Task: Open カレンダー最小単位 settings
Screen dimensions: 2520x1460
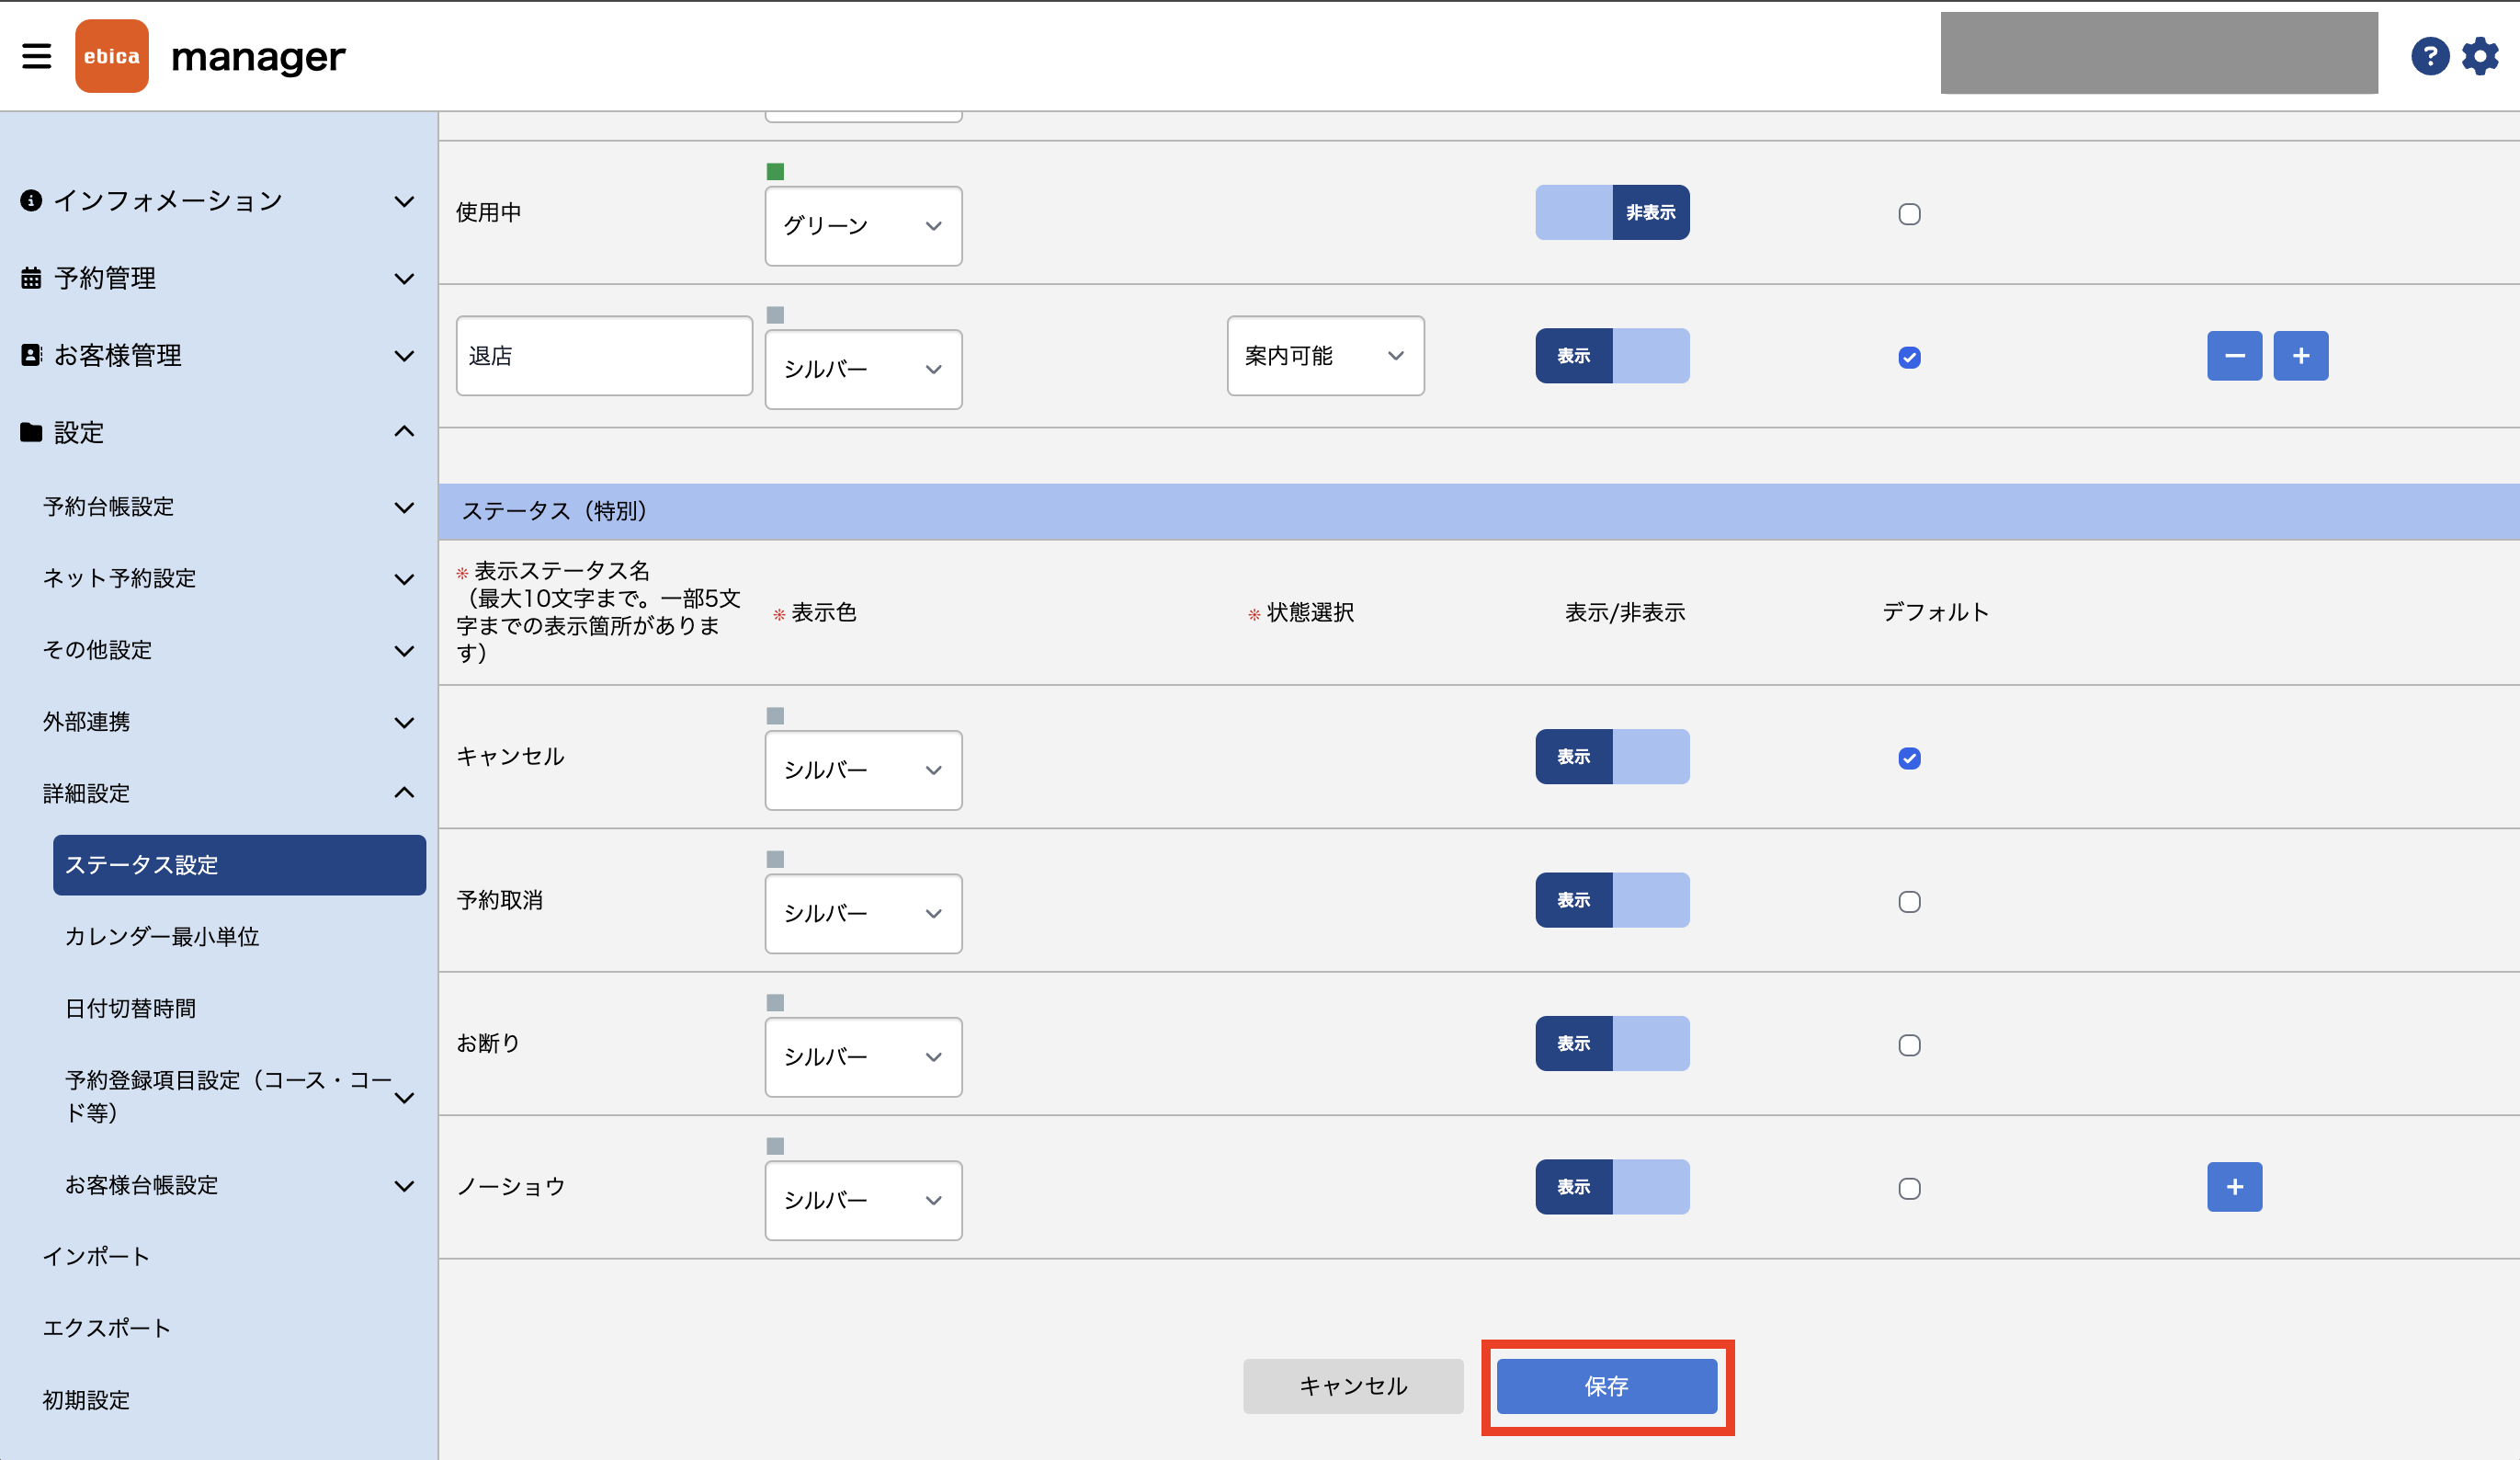Action: pyautogui.click(x=162, y=937)
